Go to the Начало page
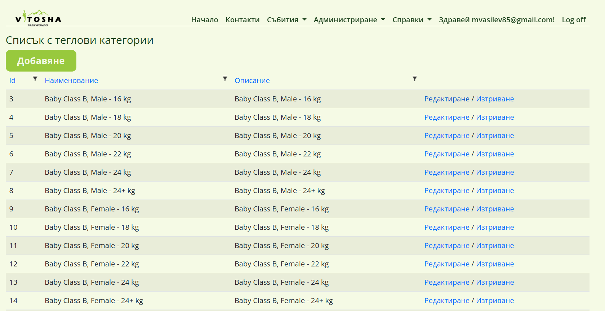This screenshot has height=311, width=605. [x=205, y=20]
